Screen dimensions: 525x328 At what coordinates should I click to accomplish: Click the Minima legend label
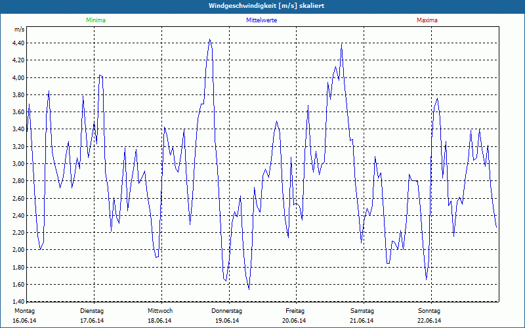pos(96,20)
